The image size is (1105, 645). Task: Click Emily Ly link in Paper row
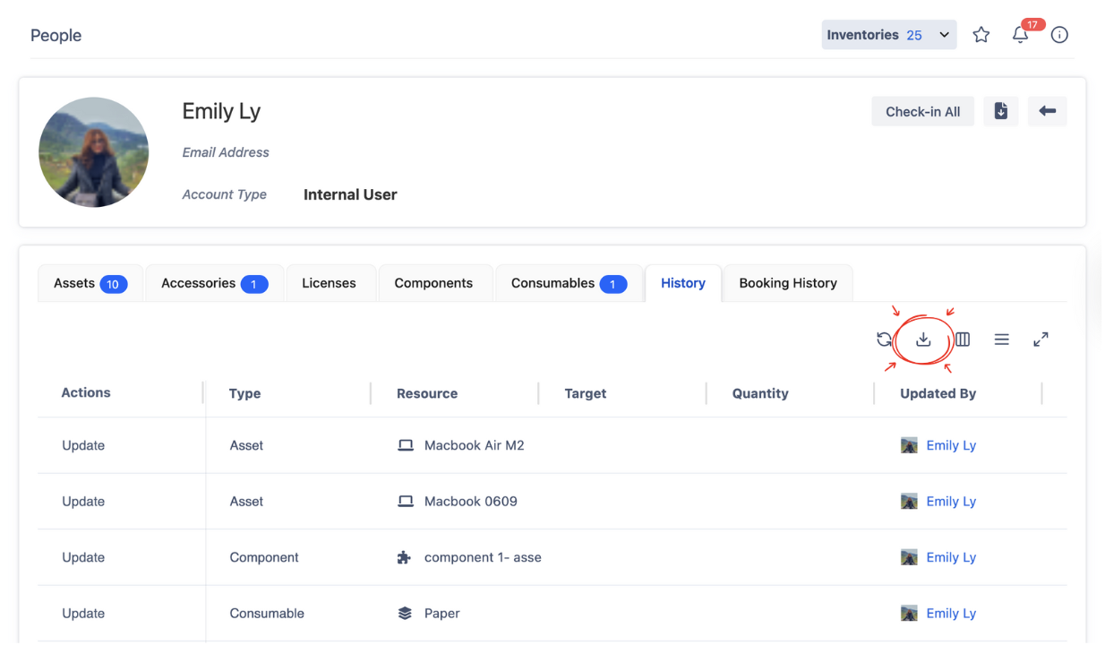tap(950, 614)
